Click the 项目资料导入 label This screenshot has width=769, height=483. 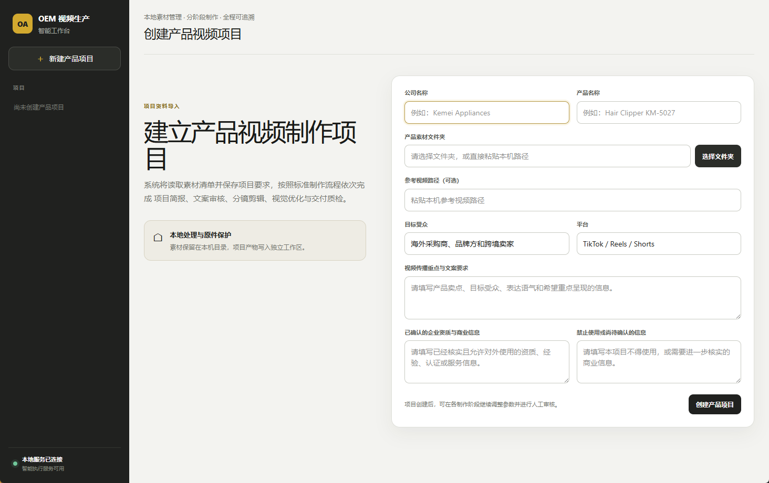(162, 106)
